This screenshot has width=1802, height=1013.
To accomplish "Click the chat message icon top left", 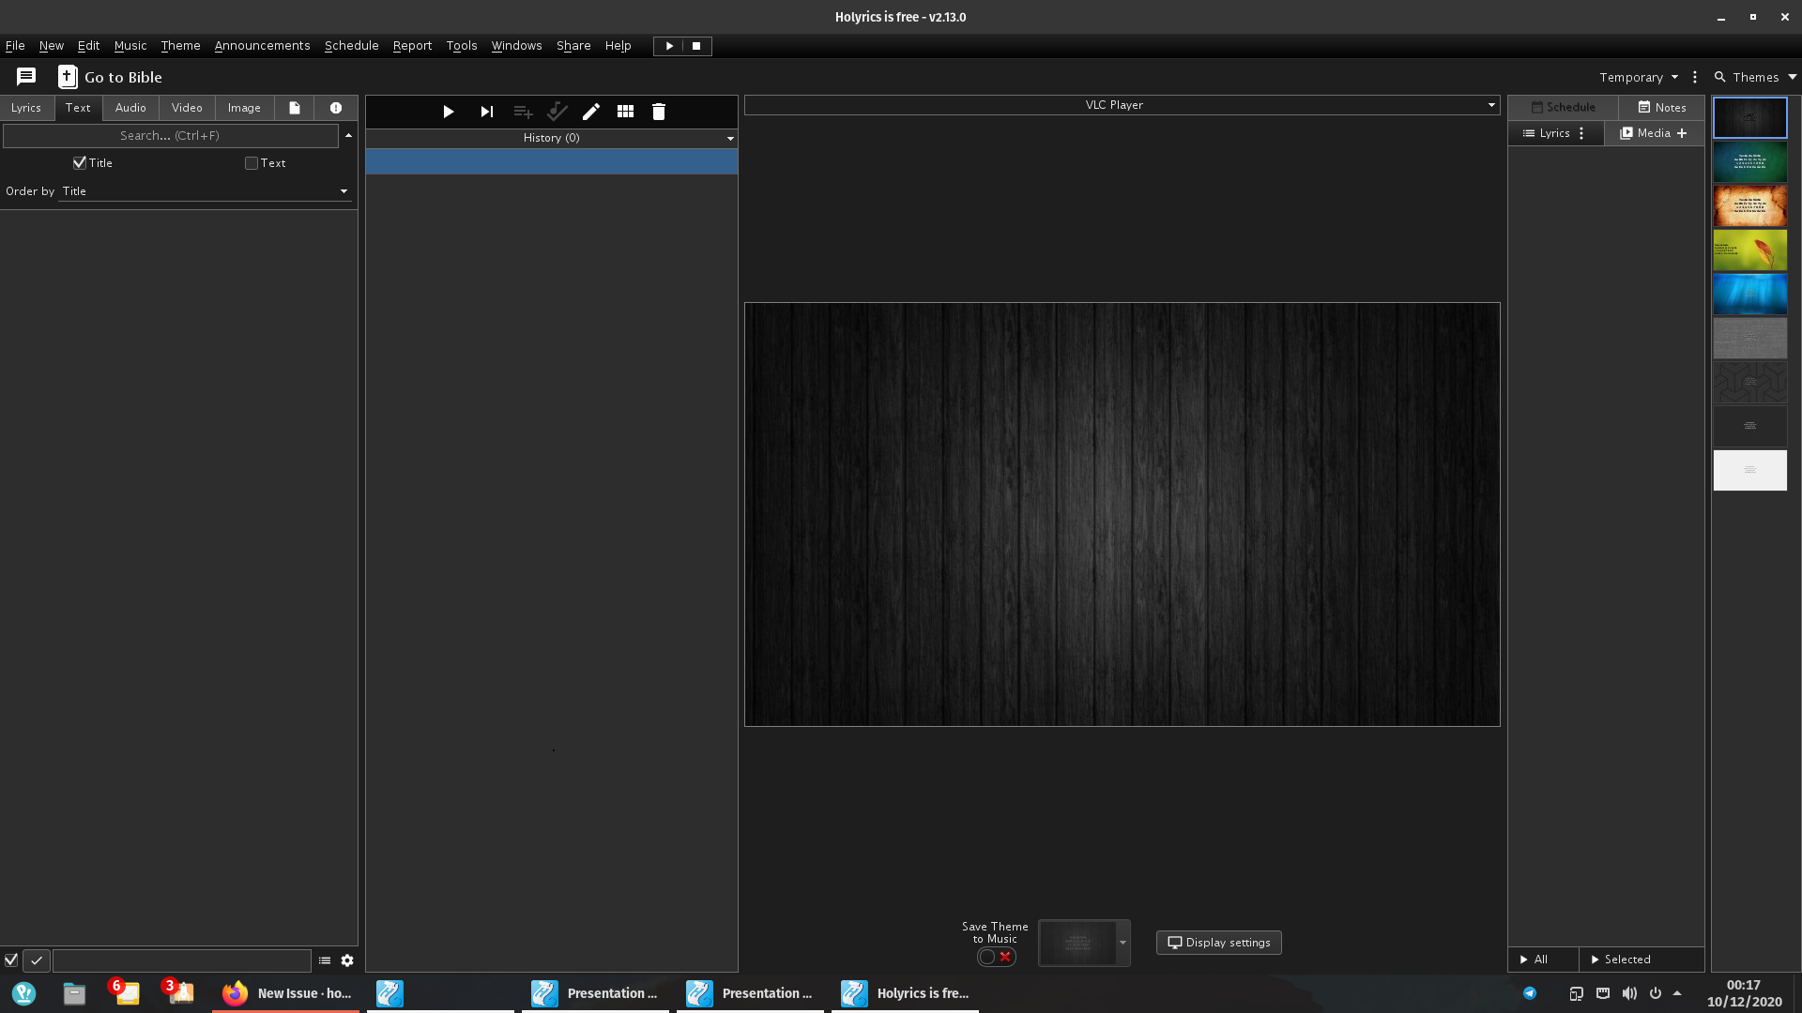I will (25, 77).
